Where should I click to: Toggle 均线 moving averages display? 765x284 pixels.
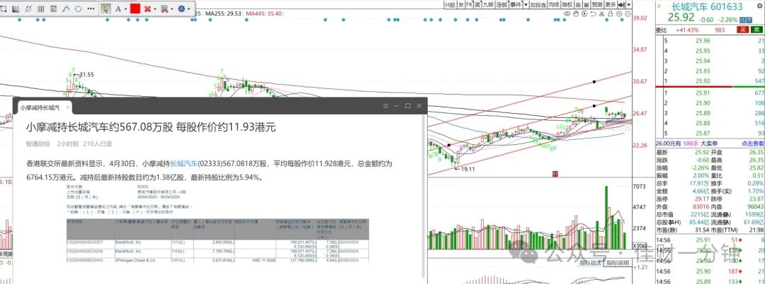click(x=553, y=5)
